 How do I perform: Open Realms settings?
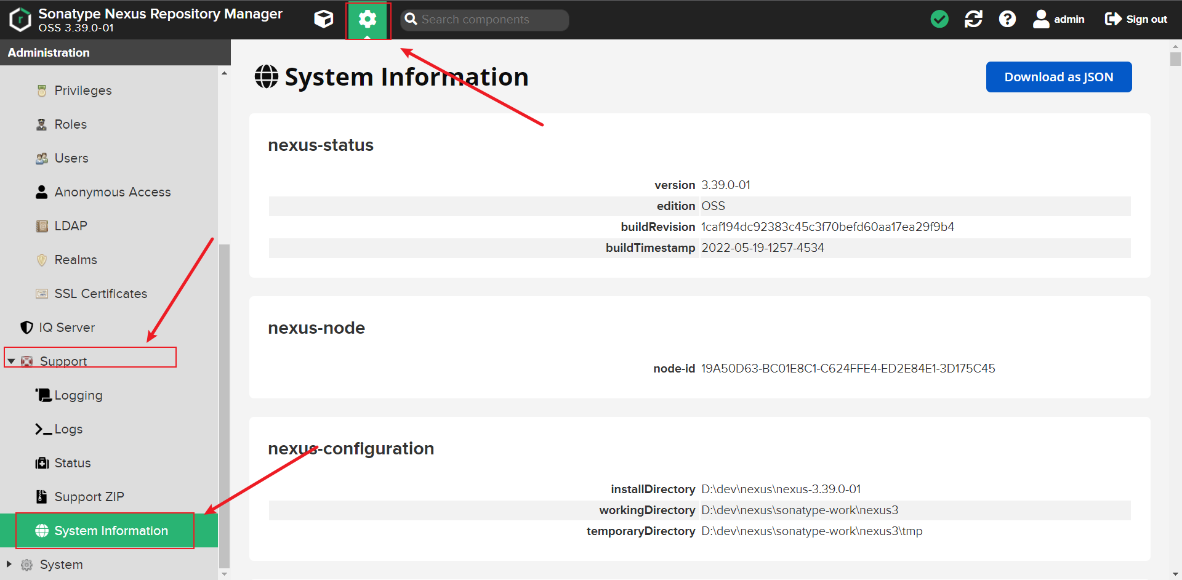pos(76,260)
